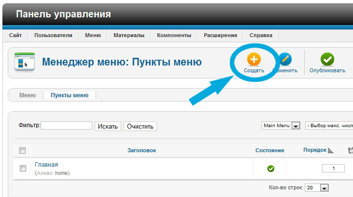
Task: Click the Фильтр text input field
Action: coord(66,126)
